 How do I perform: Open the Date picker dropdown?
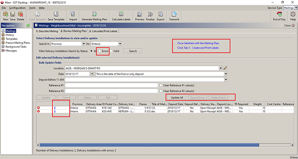coord(92,74)
